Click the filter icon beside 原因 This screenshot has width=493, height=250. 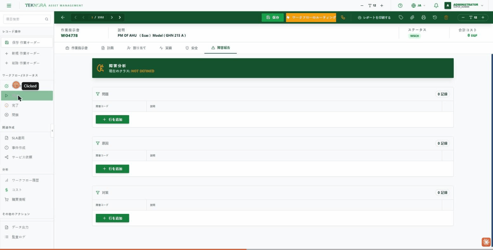pyautogui.click(x=98, y=143)
